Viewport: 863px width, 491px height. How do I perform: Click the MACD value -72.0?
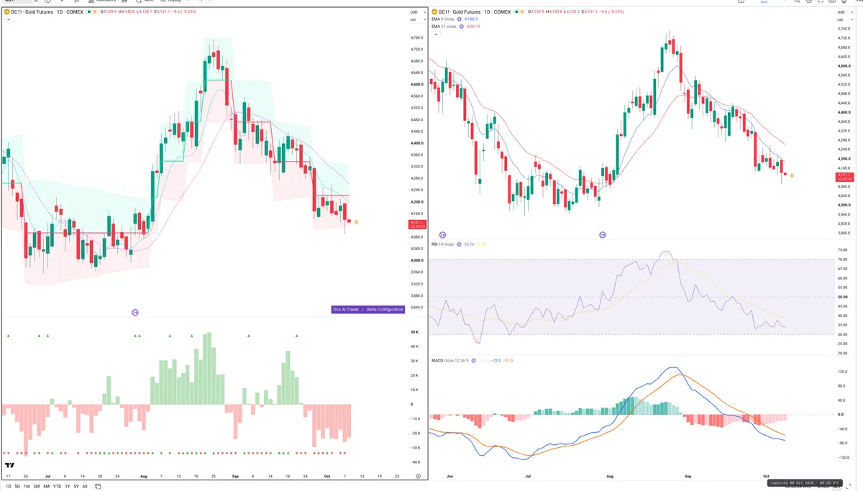click(x=496, y=360)
